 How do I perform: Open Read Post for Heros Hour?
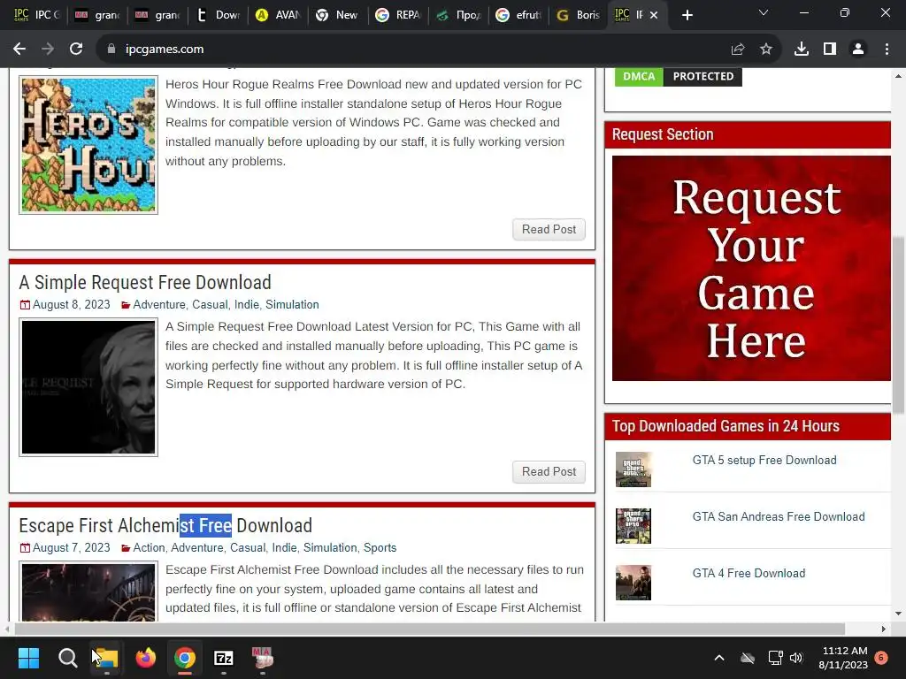point(549,229)
